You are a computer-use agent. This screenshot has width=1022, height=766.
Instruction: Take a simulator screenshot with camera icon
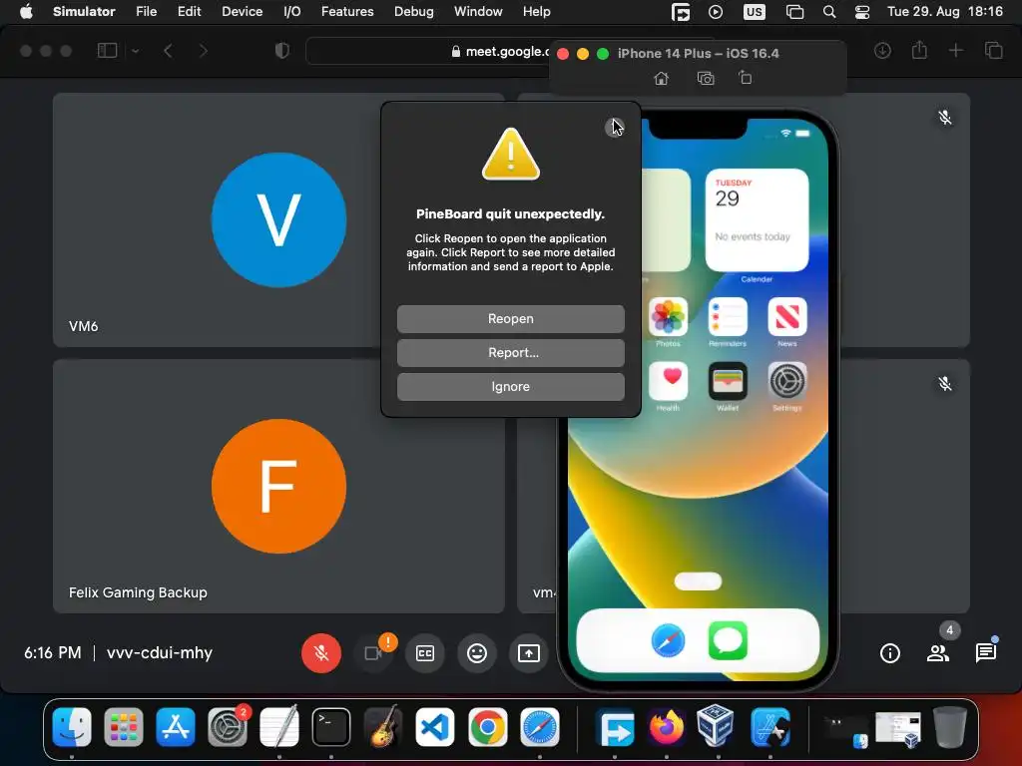pos(706,78)
